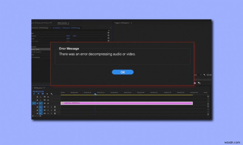Enable voice-over record on A2
The width and height of the screenshot is (243, 145).
(x=55, y=110)
